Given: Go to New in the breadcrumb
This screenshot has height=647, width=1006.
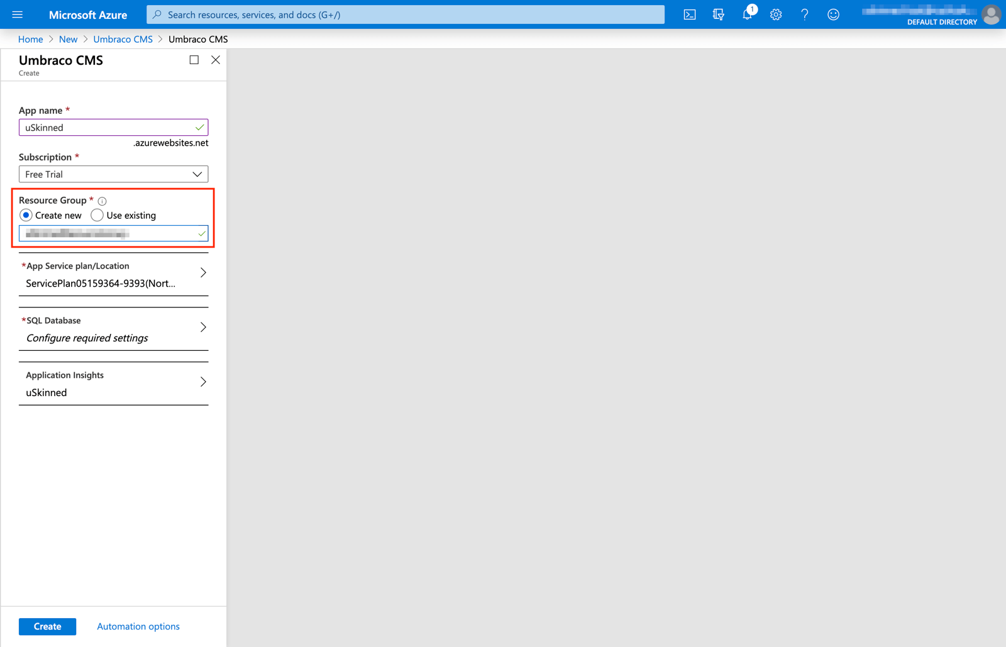Looking at the screenshot, I should pos(68,39).
